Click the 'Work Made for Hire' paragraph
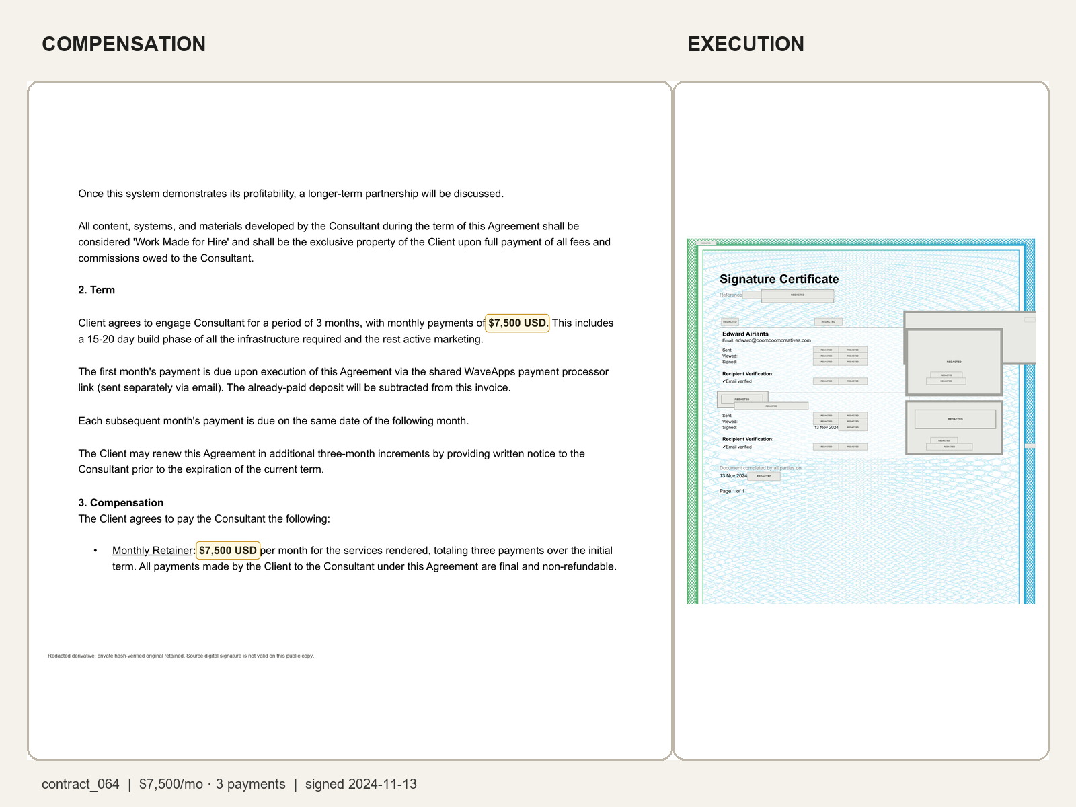Viewport: 1076px width, 807px height. click(x=344, y=242)
